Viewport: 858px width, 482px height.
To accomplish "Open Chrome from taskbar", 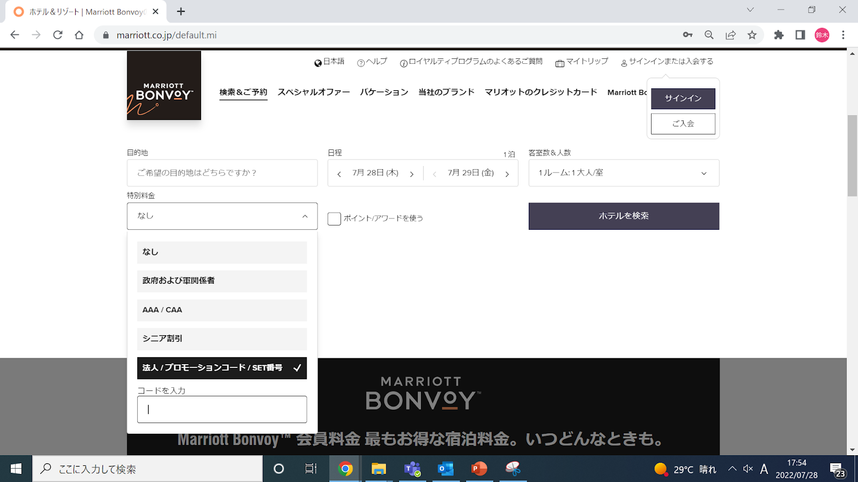I will [345, 469].
